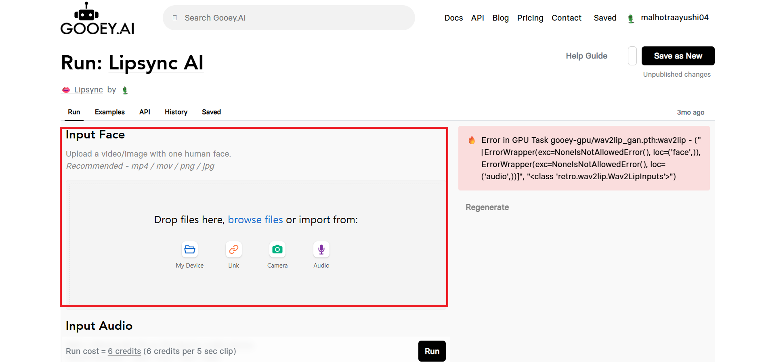Screen dimensions: 766x362
Task: Go to the API tab under Lipsync
Action: tap(145, 112)
